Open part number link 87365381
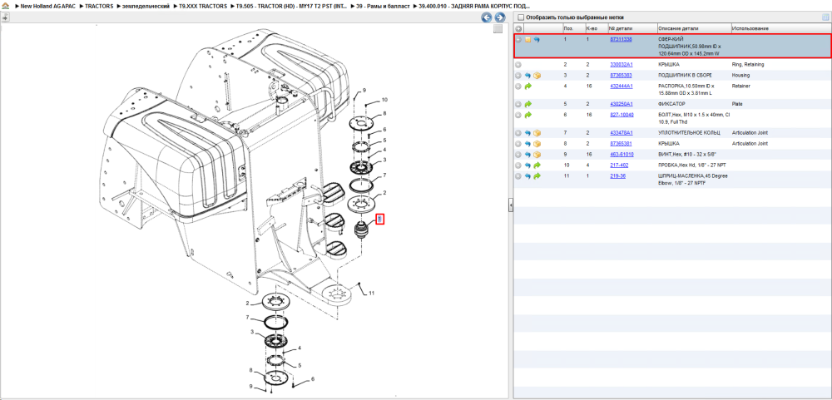This screenshot has height=400, width=832. (621, 144)
